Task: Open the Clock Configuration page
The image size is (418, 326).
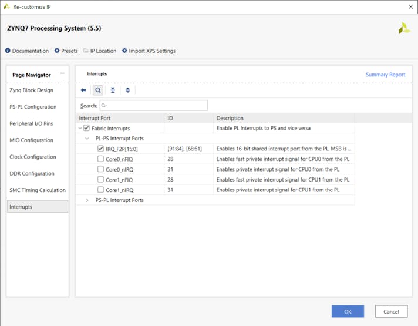Action: 32,157
